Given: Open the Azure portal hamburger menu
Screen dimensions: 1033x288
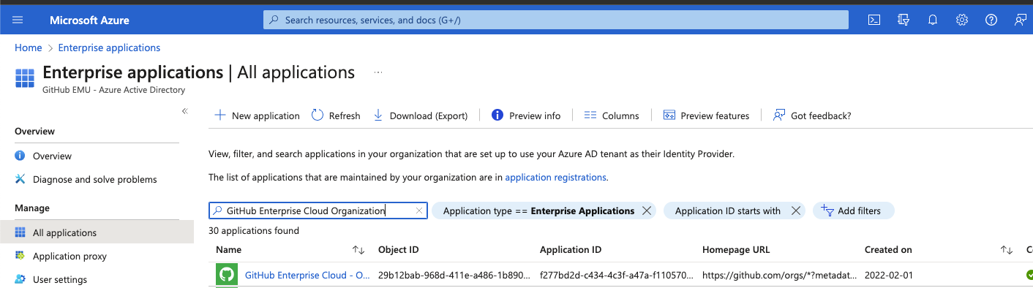Looking at the screenshot, I should (x=18, y=20).
